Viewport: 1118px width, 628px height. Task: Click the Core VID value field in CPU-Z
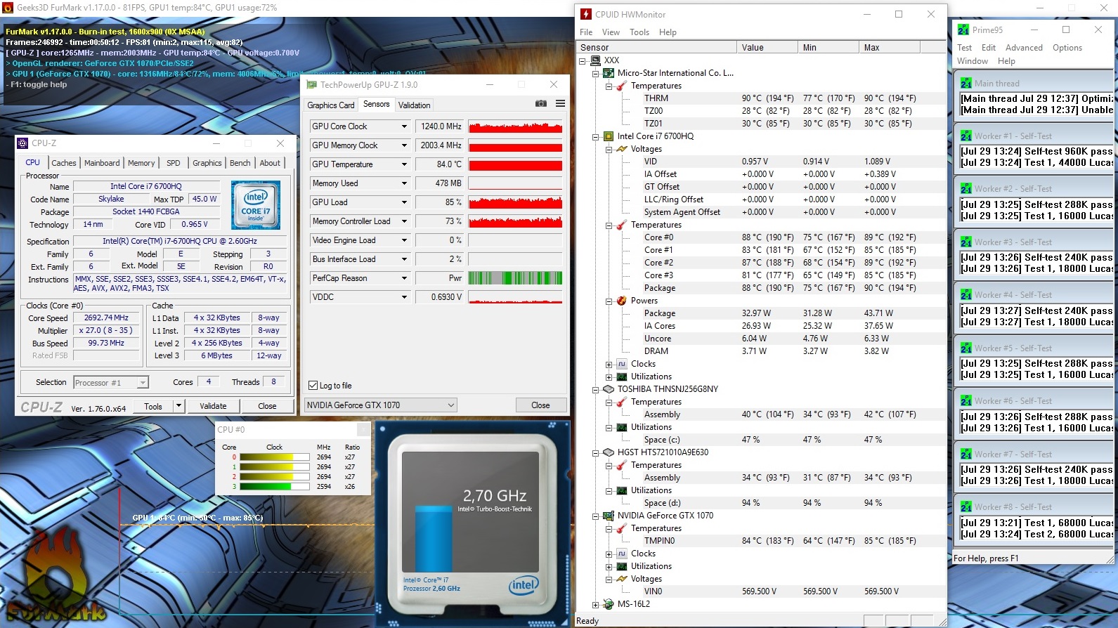click(x=194, y=225)
